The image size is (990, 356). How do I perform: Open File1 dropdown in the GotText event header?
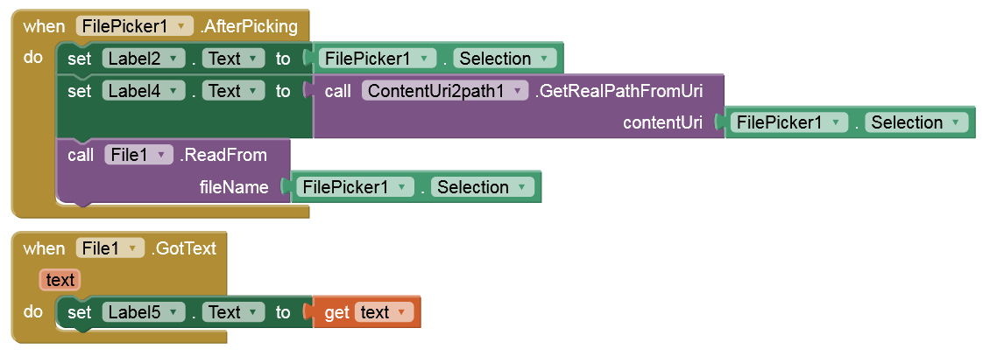[x=133, y=248]
